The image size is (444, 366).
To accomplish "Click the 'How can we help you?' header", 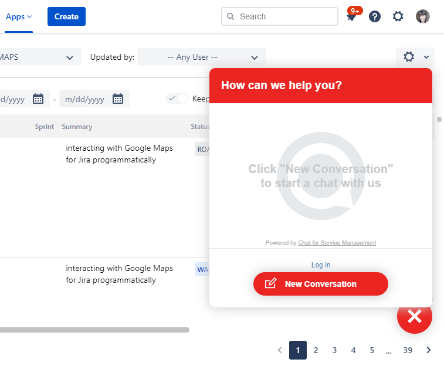I will click(282, 85).
